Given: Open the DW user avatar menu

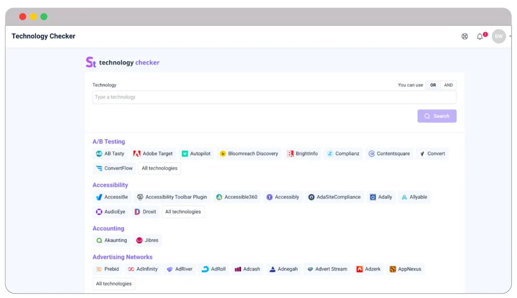Looking at the screenshot, I should tap(499, 36).
